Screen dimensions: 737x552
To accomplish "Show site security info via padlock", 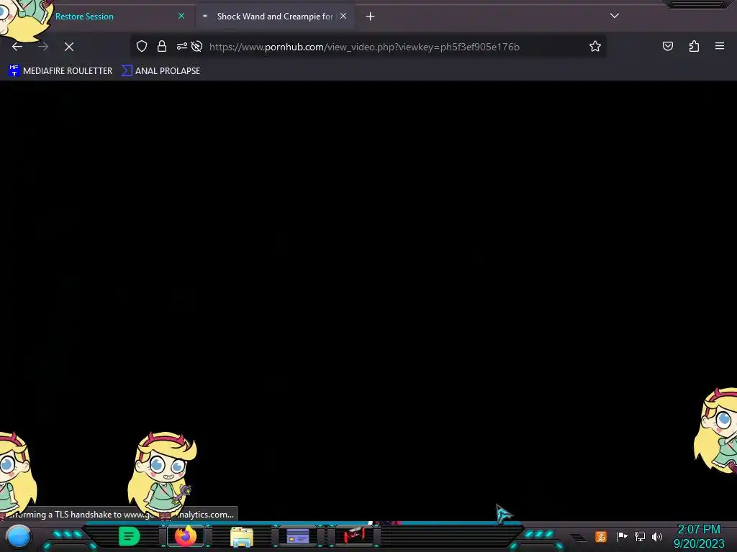I will (x=162, y=47).
